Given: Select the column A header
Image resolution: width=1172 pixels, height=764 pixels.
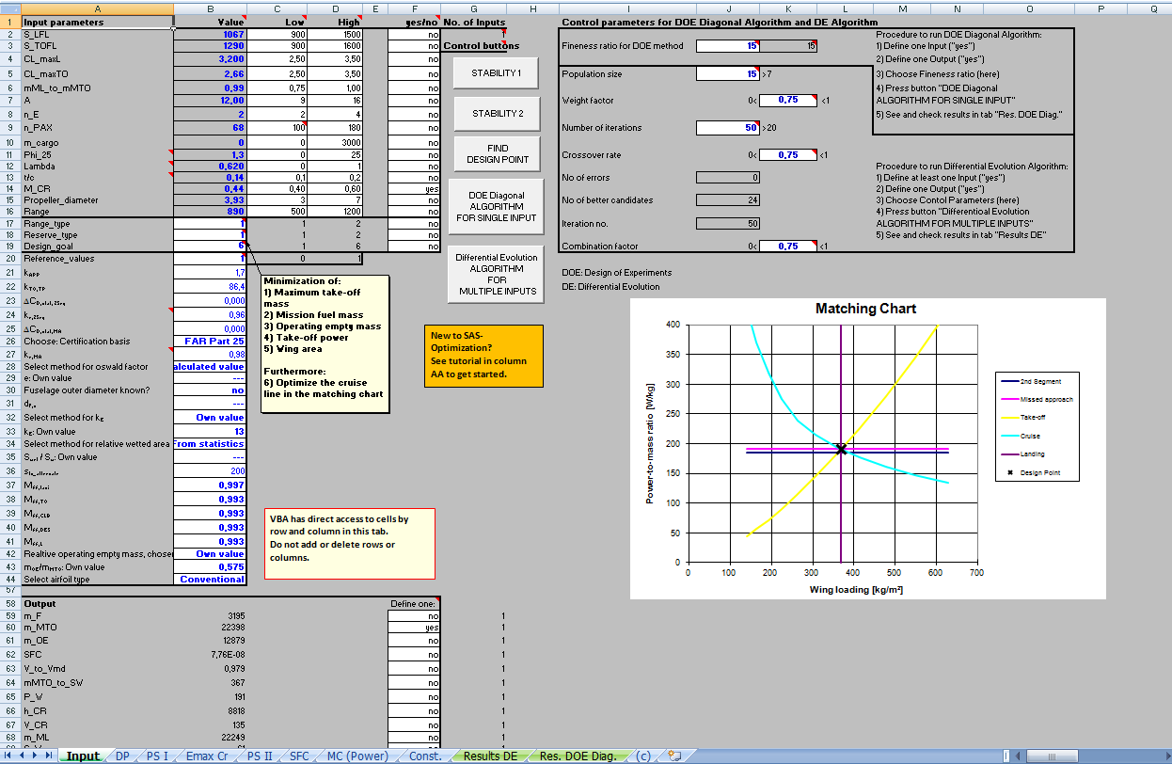Looking at the screenshot, I should pos(97,8).
